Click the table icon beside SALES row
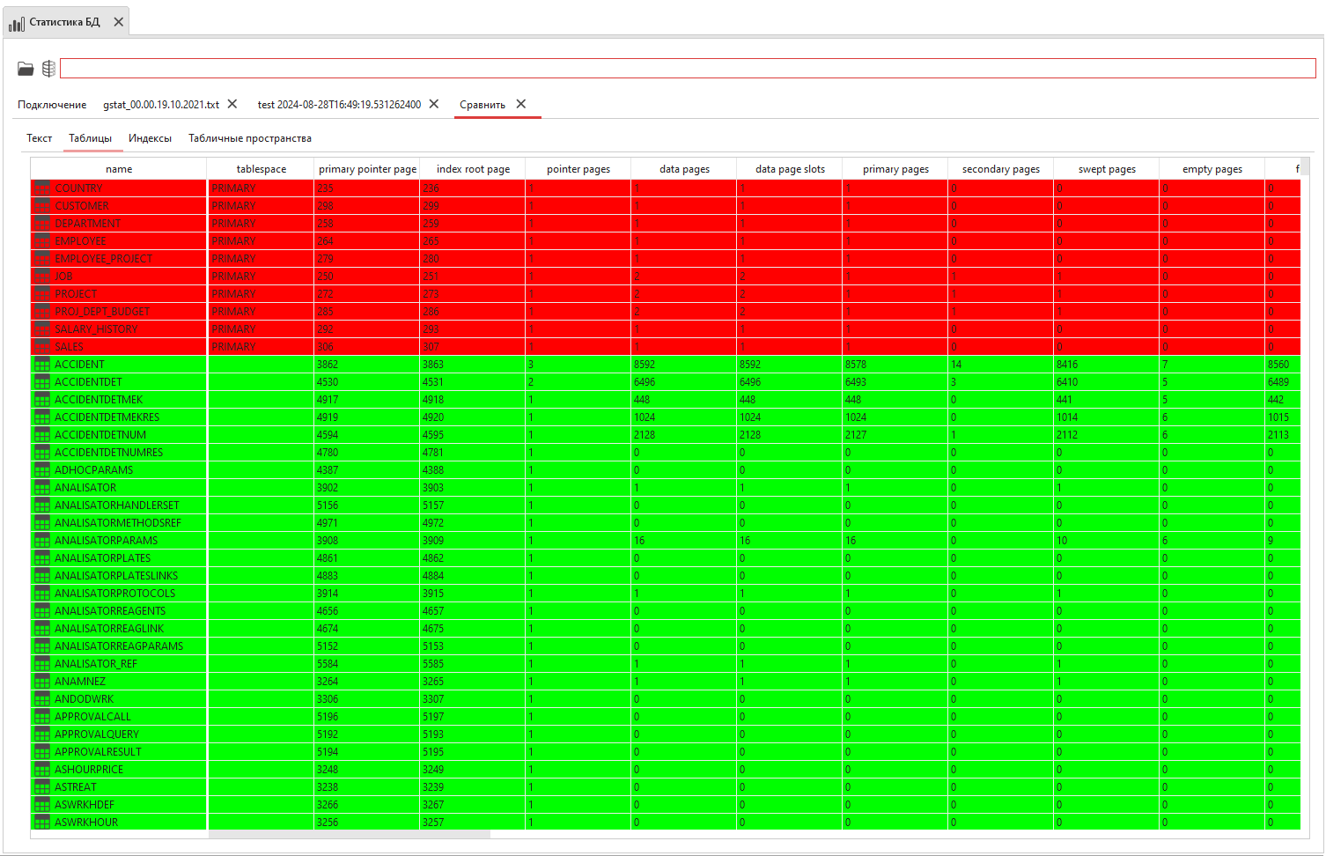 [41, 346]
